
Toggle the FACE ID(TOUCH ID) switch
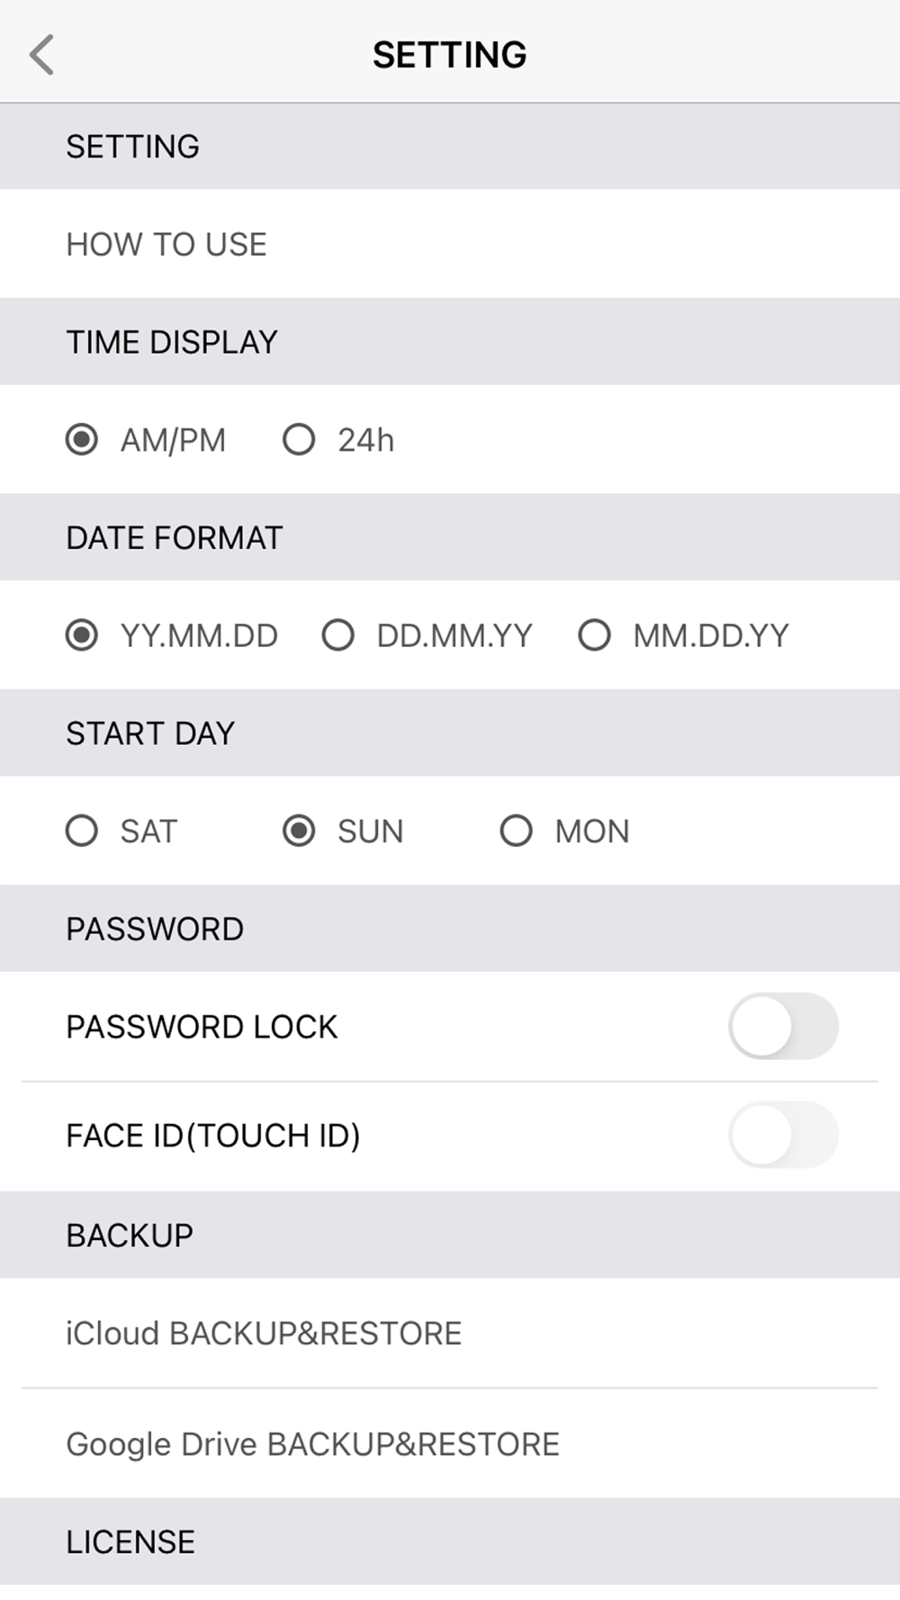coord(783,1135)
